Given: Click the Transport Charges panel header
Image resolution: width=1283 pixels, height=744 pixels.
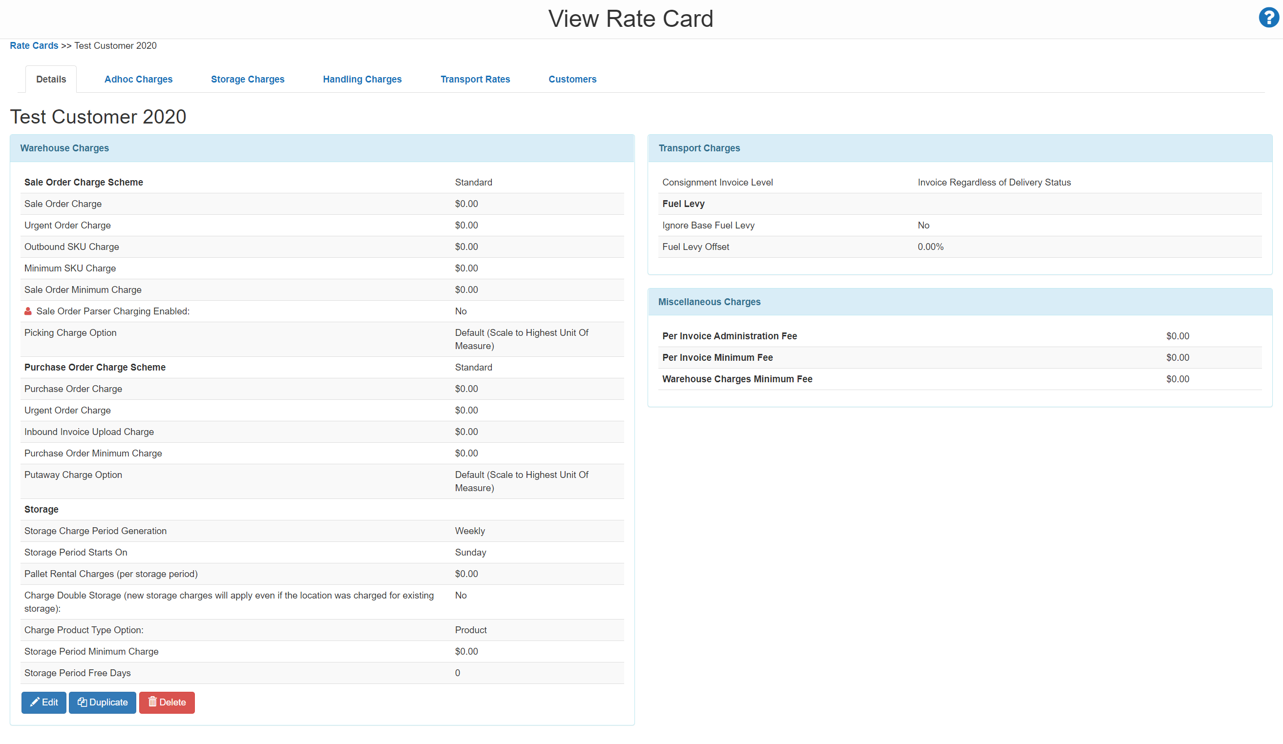Looking at the screenshot, I should 699,148.
